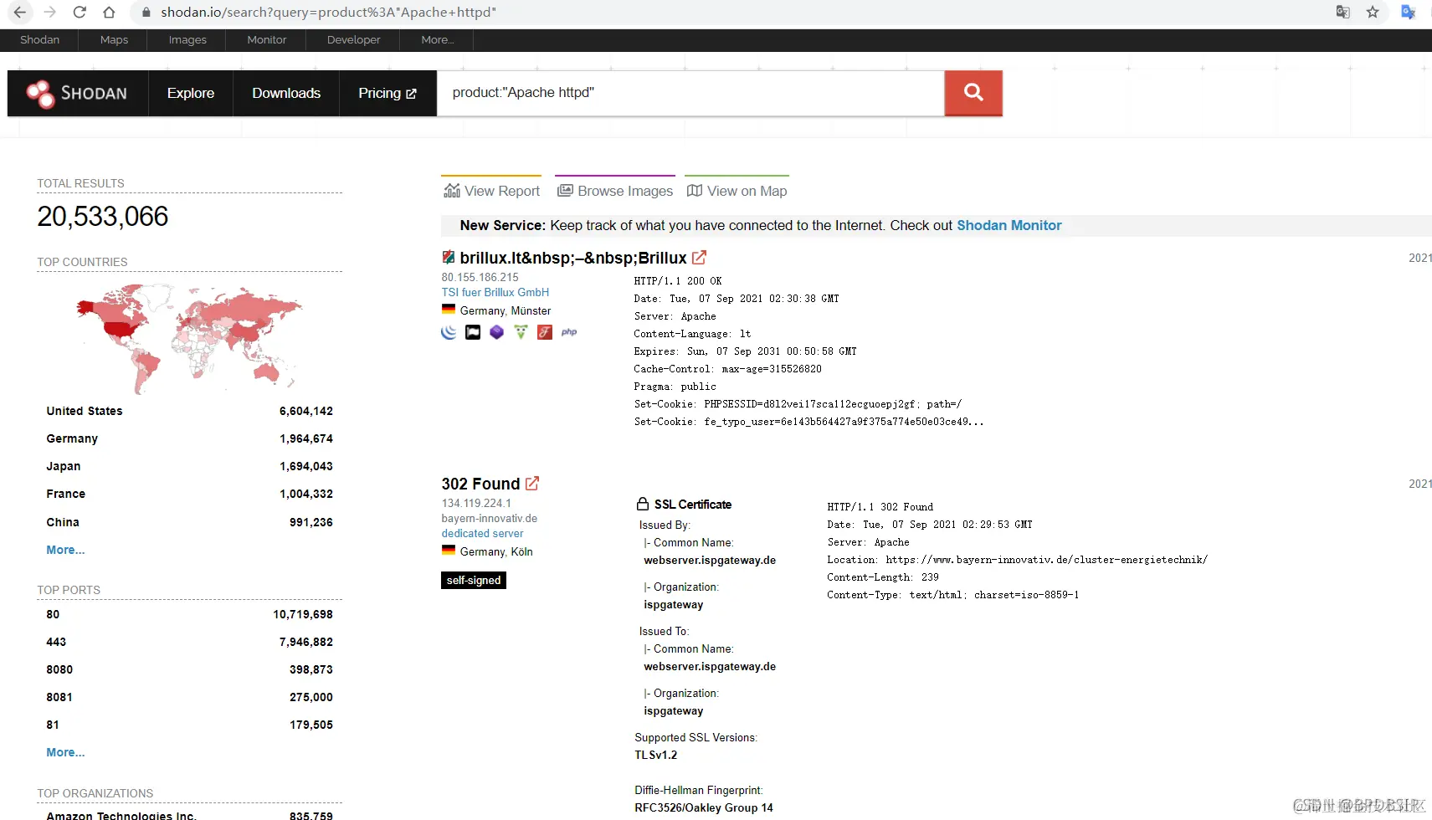Filter by port 81
Image resolution: width=1432 pixels, height=820 pixels.
189,725
